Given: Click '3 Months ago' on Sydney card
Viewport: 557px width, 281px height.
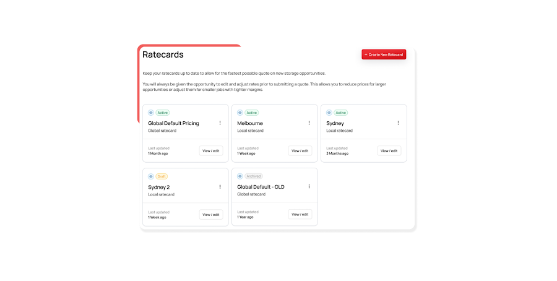Looking at the screenshot, I should (x=337, y=153).
